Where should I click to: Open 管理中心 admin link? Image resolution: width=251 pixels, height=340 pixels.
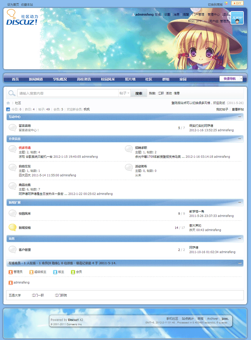[213, 15]
